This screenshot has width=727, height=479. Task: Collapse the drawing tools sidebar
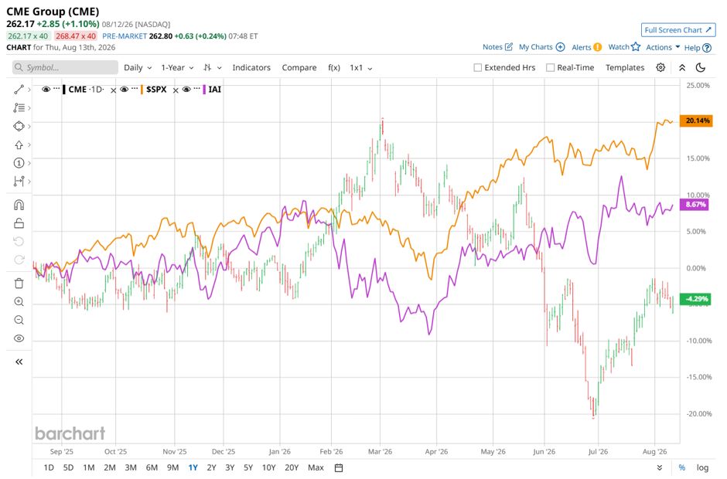(19, 362)
